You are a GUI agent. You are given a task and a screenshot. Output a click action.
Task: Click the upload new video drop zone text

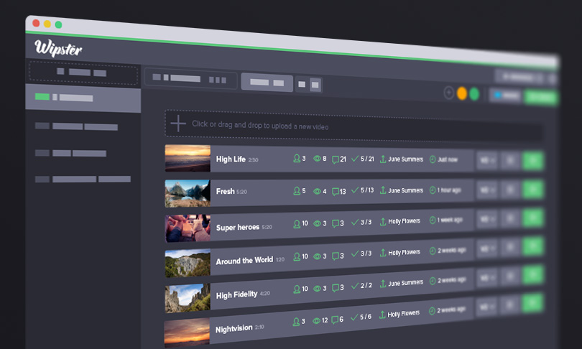(260, 125)
